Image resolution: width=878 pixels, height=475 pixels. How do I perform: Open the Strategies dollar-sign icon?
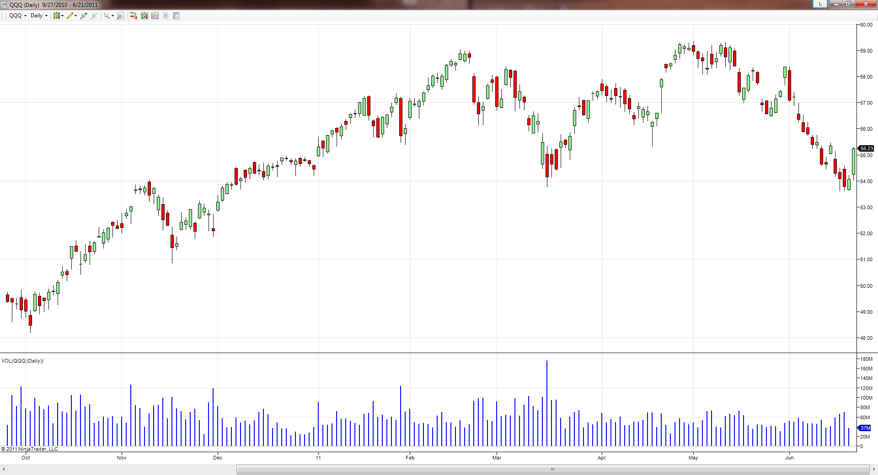(166, 16)
